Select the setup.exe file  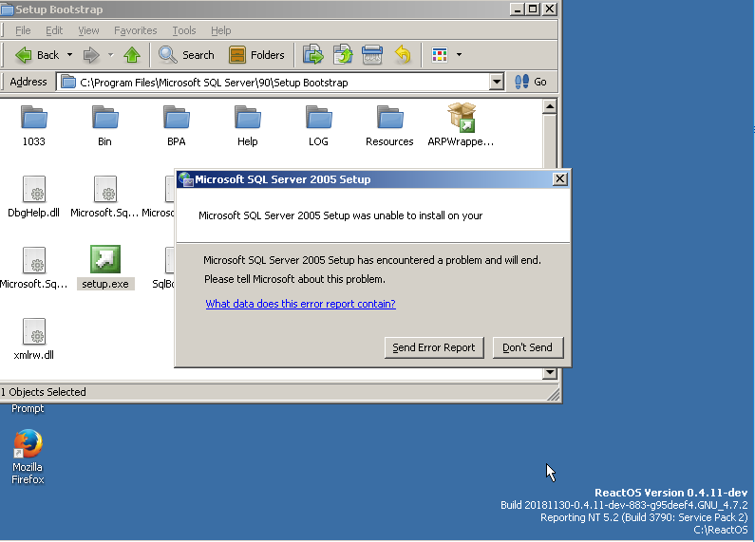pyautogui.click(x=105, y=268)
